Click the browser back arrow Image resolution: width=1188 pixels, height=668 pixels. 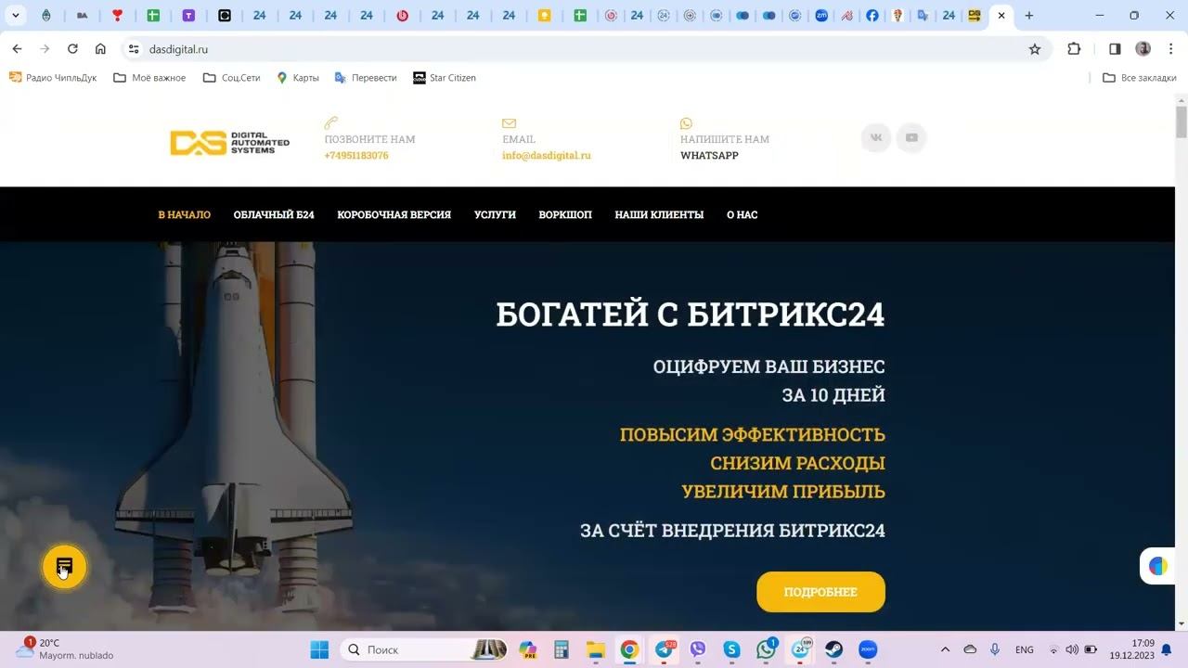click(x=17, y=49)
